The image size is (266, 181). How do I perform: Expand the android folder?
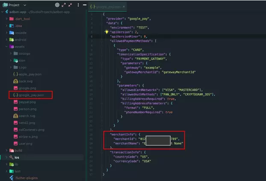click(x=6, y=39)
